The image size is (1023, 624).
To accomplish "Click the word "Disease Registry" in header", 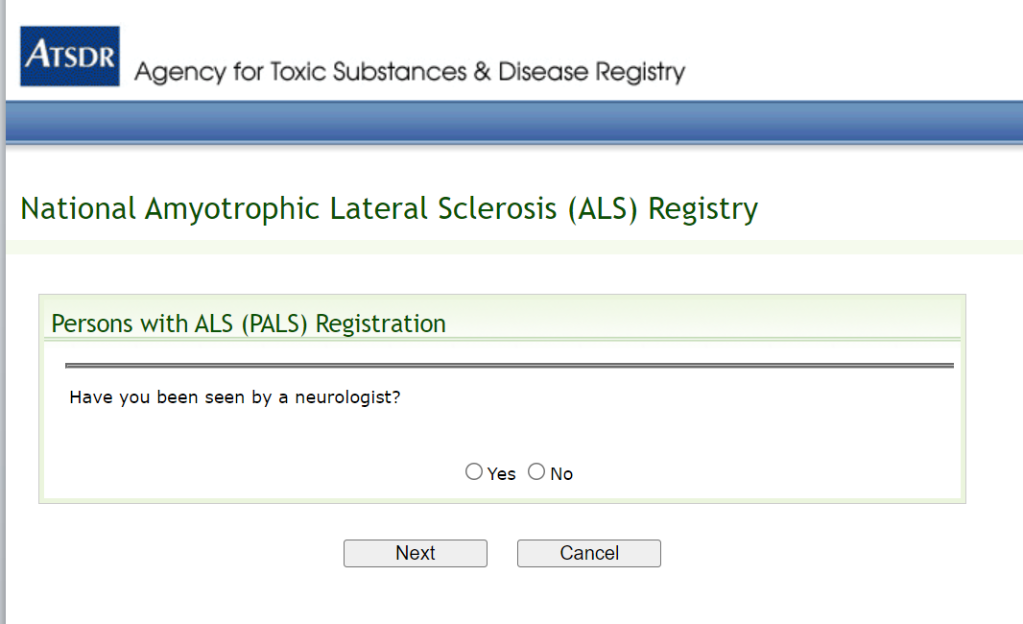I will point(591,72).
